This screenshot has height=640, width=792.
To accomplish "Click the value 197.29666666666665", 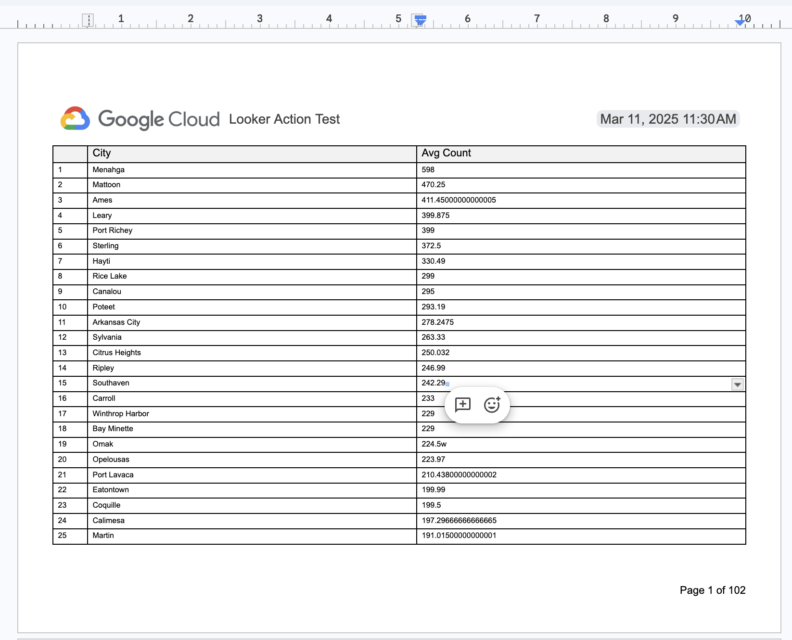I will point(459,521).
